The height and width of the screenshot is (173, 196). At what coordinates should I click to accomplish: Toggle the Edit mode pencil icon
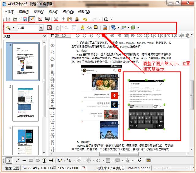pos(32,19)
